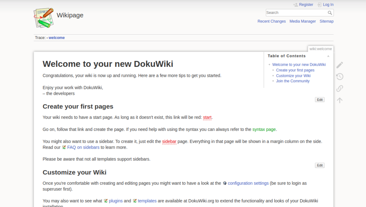Viewport: 366px width, 207px height.
Task: Open Media Manager
Action: (302, 21)
